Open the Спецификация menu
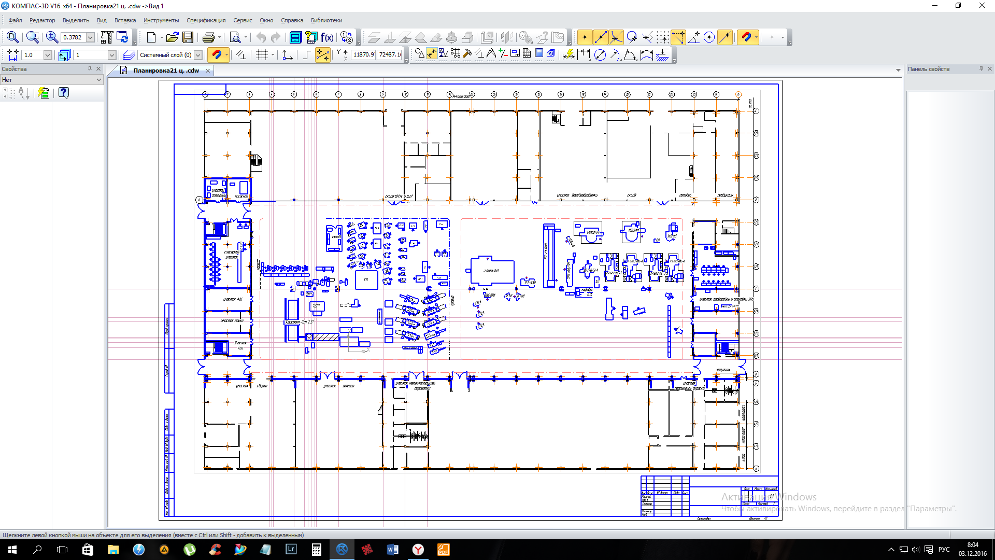995x560 pixels. 206,20
